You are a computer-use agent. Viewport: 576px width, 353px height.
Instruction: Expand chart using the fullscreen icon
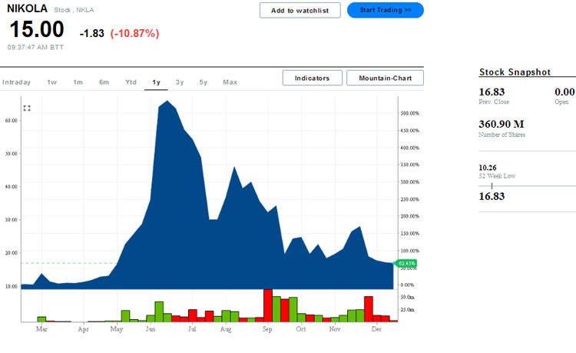[x=27, y=108]
